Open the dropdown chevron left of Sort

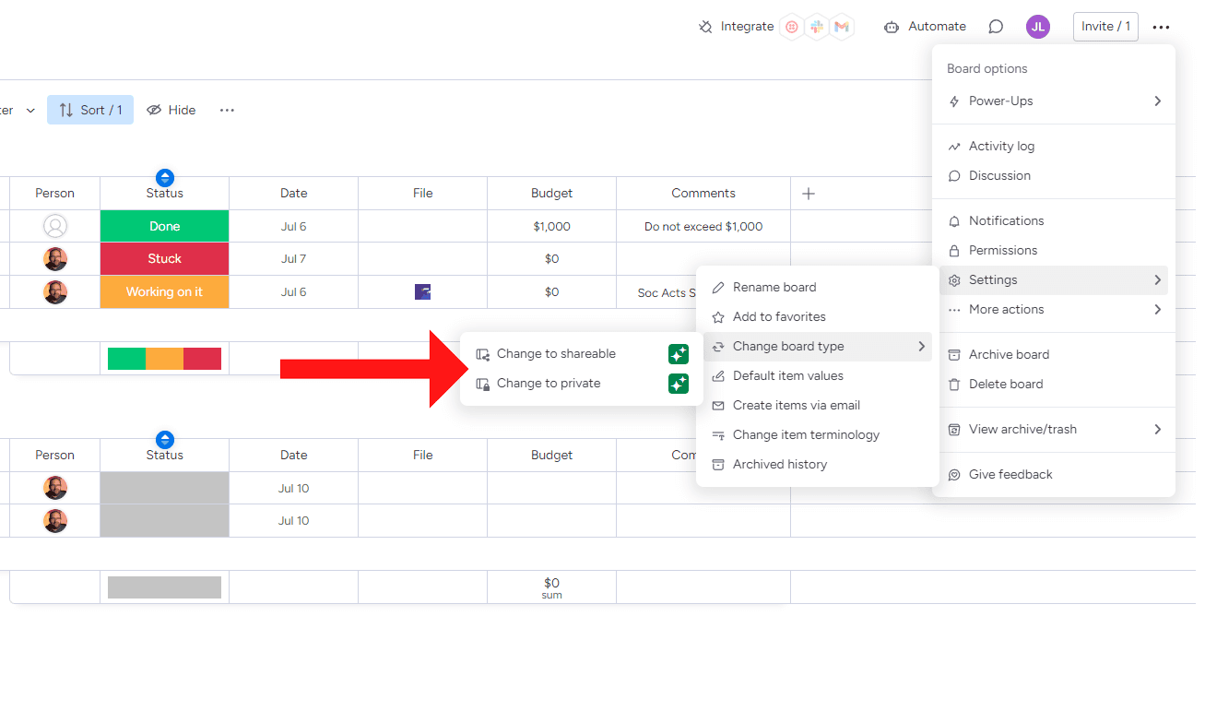[x=30, y=111]
